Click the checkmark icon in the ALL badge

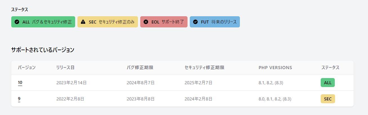17,22
